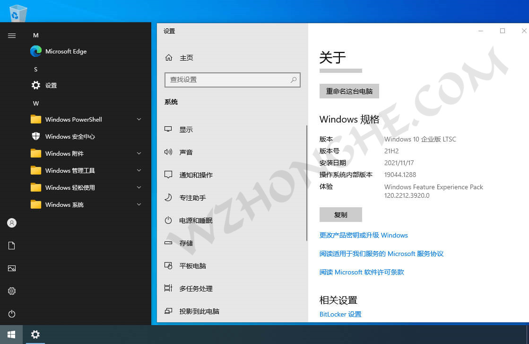Click the 重命名这台电脑 button

pos(349,91)
